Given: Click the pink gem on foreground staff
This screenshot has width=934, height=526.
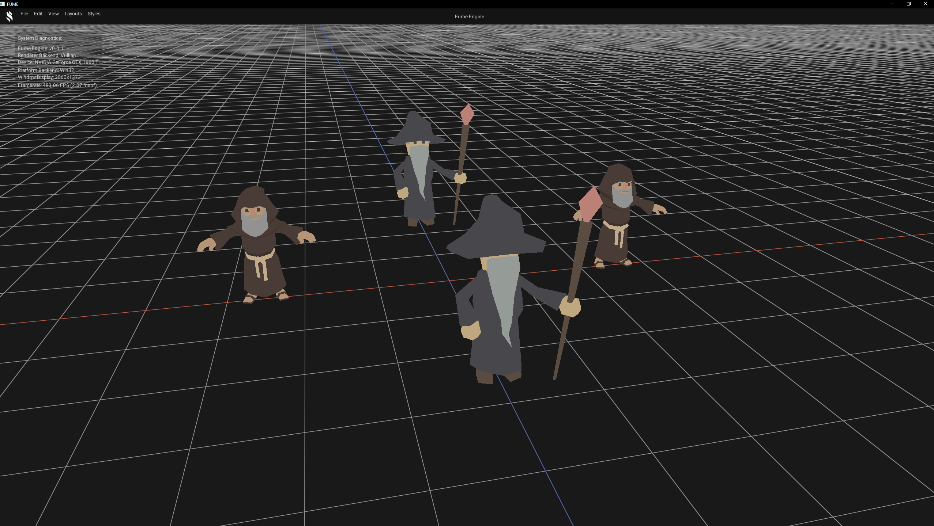Looking at the screenshot, I should (590, 205).
